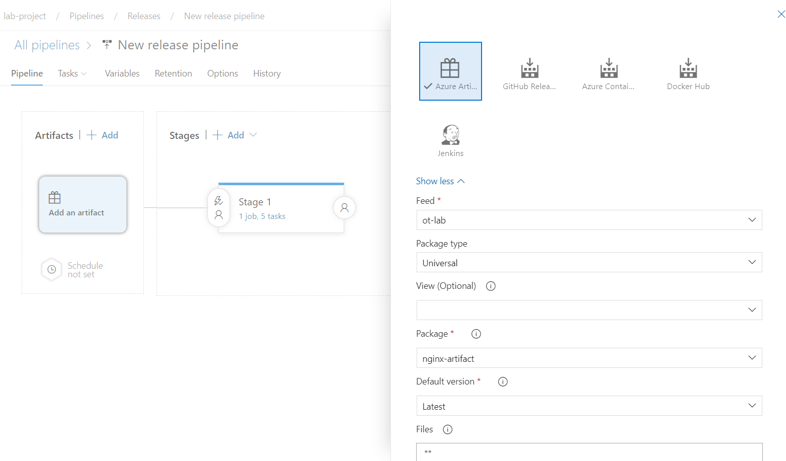Viewport: 786px width, 461px height.
Task: Switch to the History tab
Action: tap(267, 73)
